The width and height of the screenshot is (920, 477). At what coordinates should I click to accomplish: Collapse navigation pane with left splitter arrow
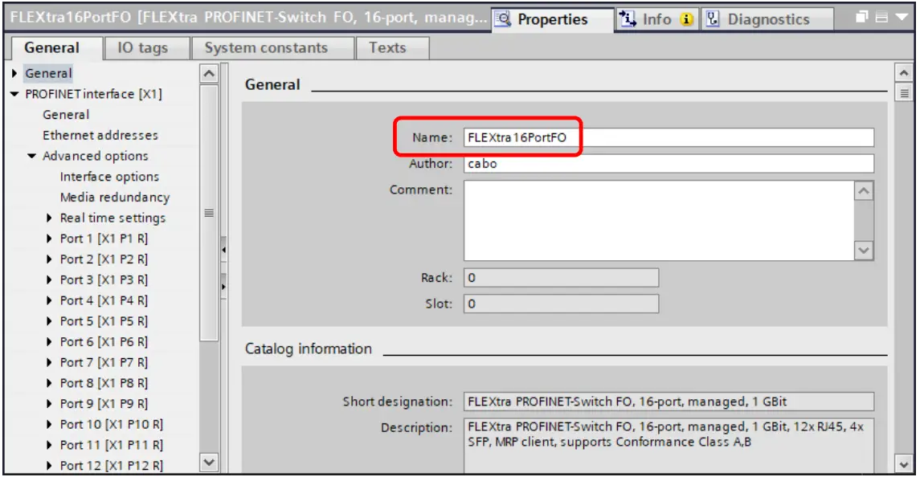223,251
